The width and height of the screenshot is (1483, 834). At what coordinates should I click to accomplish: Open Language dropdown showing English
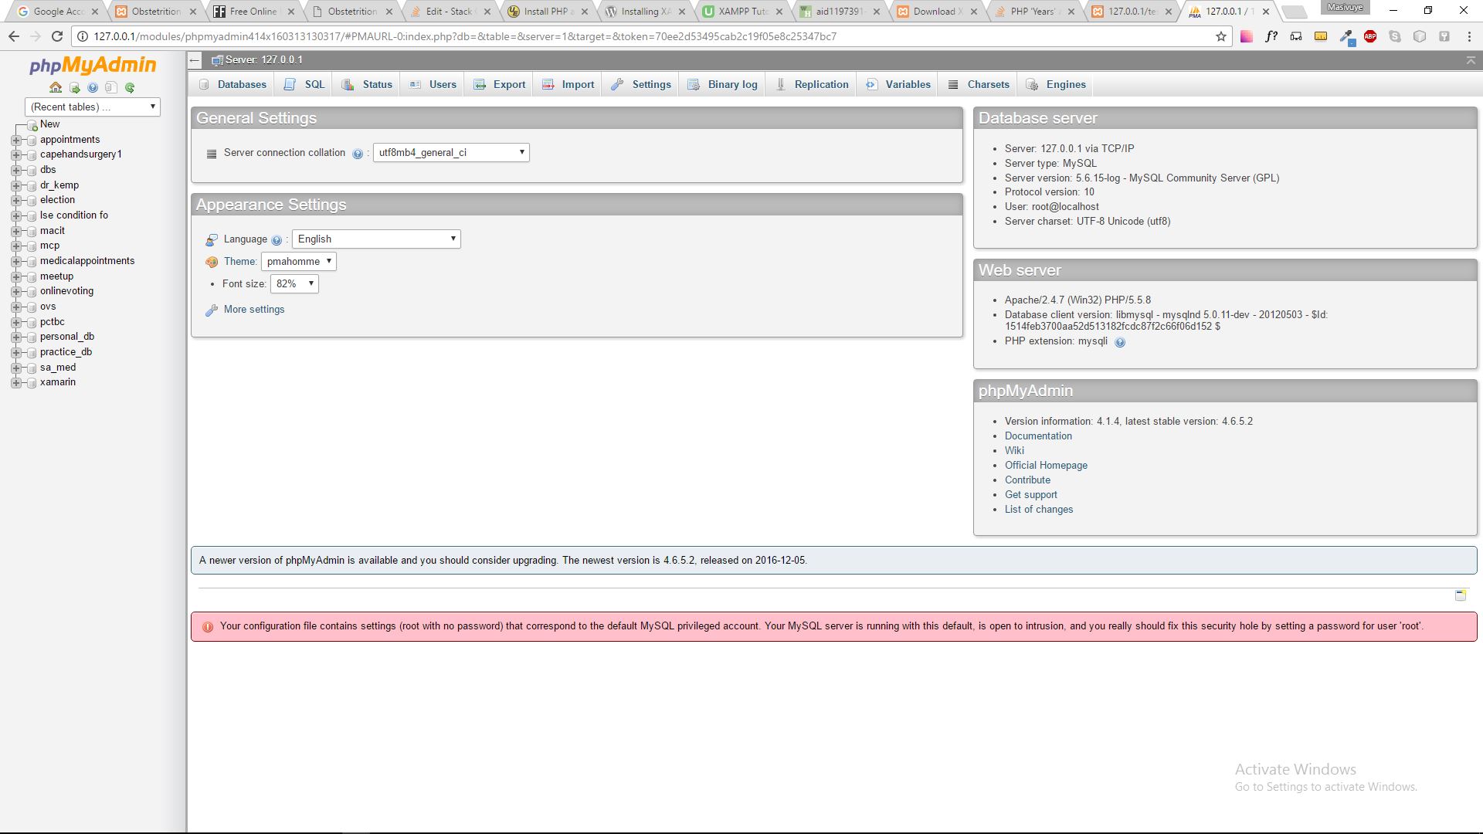tap(376, 239)
